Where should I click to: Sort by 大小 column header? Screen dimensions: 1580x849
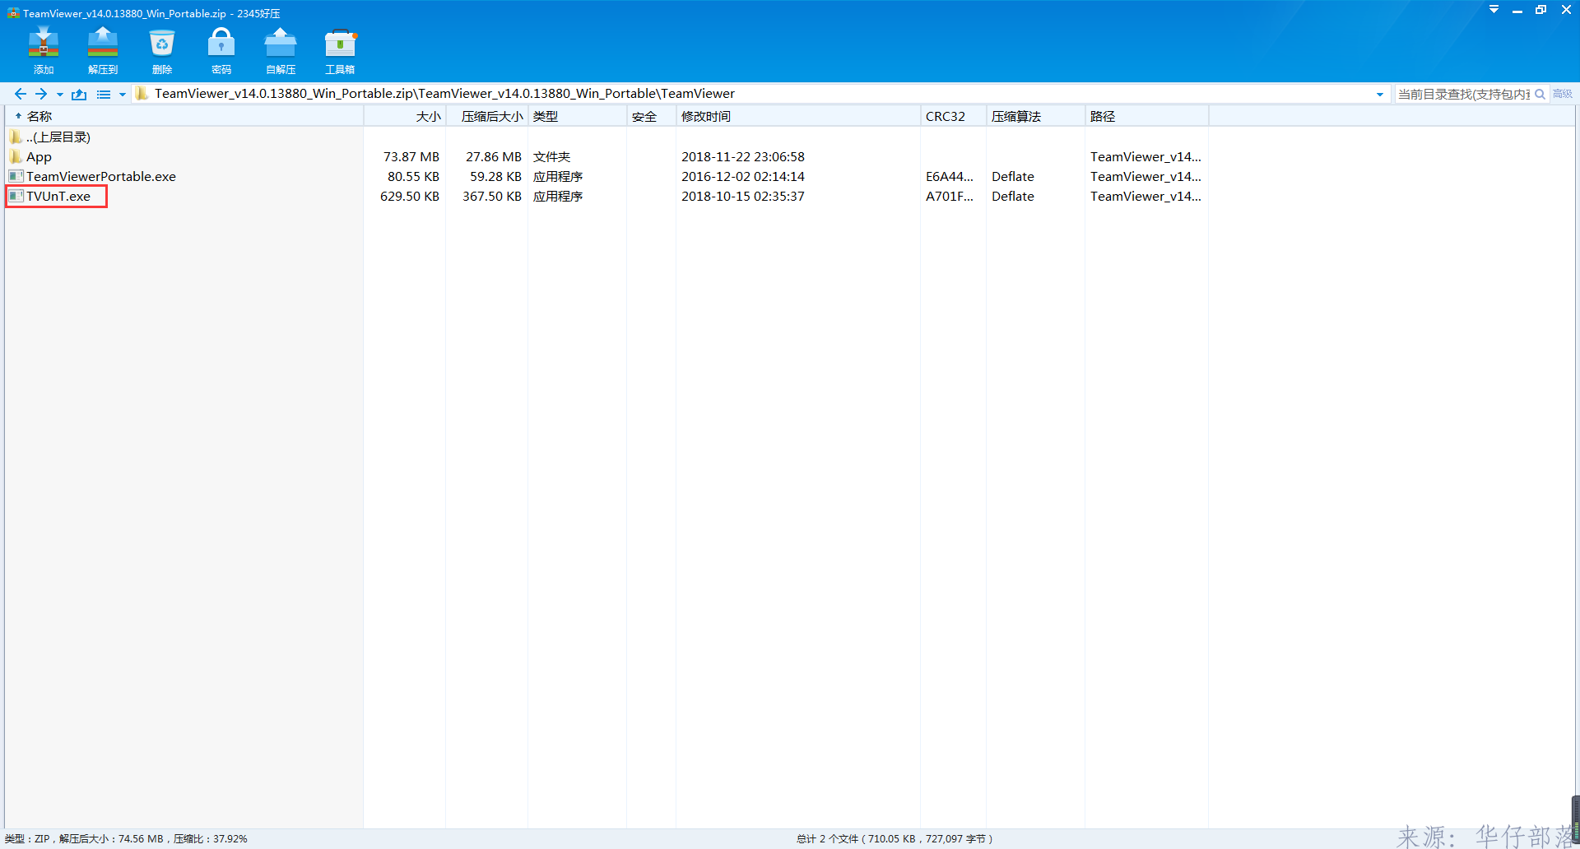click(404, 116)
